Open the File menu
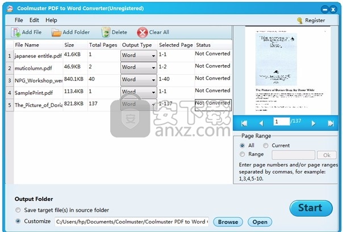343x232 pixels. click(x=19, y=20)
